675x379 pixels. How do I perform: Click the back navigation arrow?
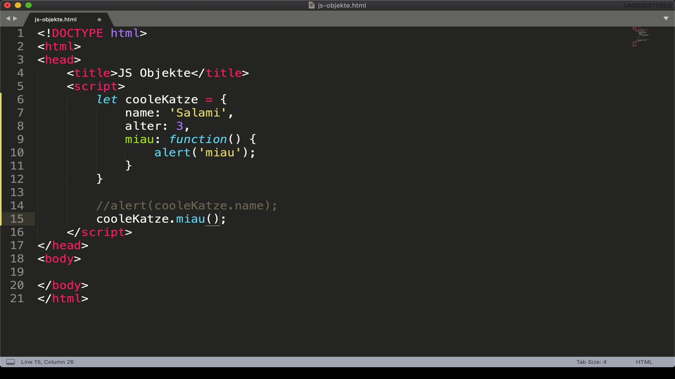[8, 19]
